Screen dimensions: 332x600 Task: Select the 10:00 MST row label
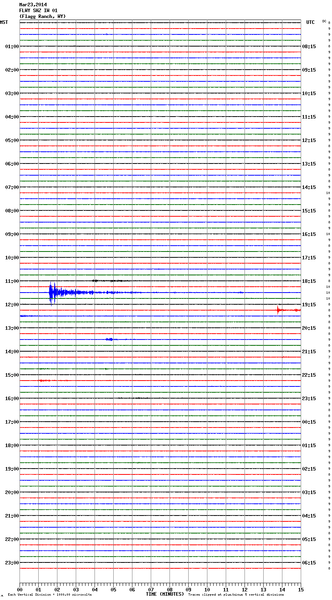pos(12,257)
